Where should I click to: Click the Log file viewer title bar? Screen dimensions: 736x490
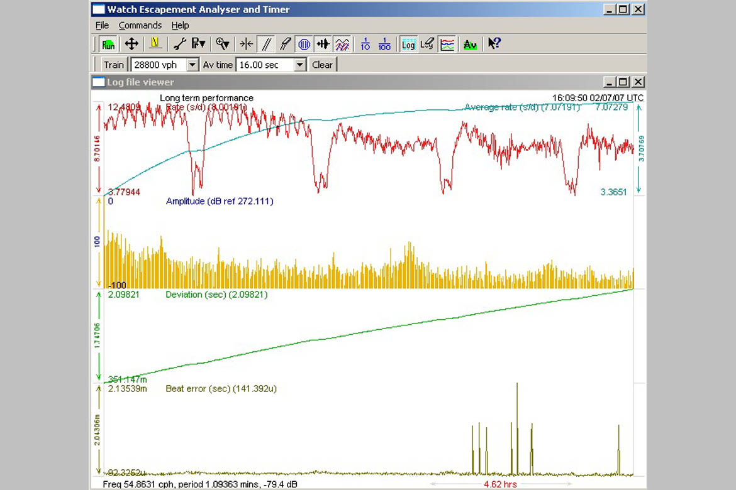[x=315, y=82]
